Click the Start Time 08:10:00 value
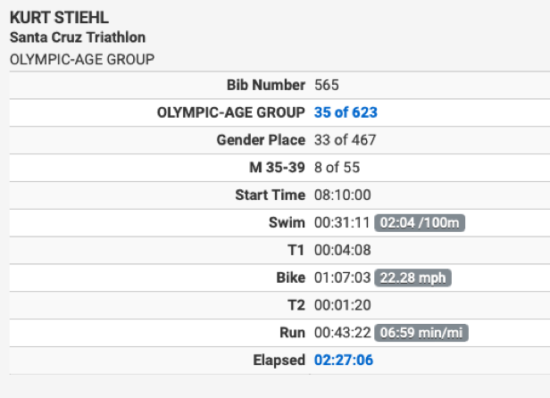 pos(343,195)
